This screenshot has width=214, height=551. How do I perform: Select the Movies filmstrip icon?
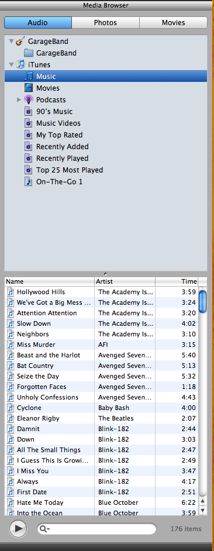(x=29, y=88)
